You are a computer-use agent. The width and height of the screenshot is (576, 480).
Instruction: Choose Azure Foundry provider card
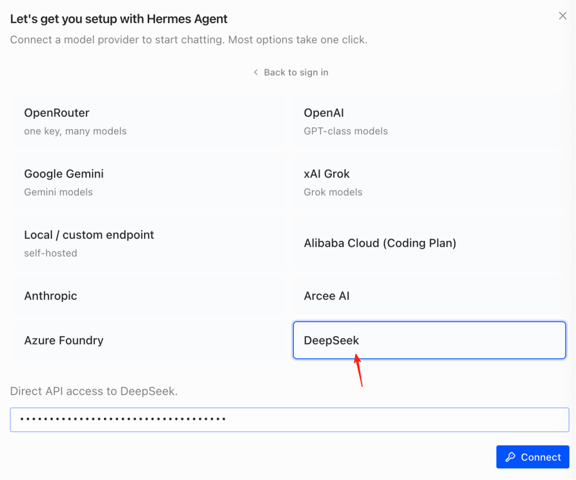pos(150,340)
